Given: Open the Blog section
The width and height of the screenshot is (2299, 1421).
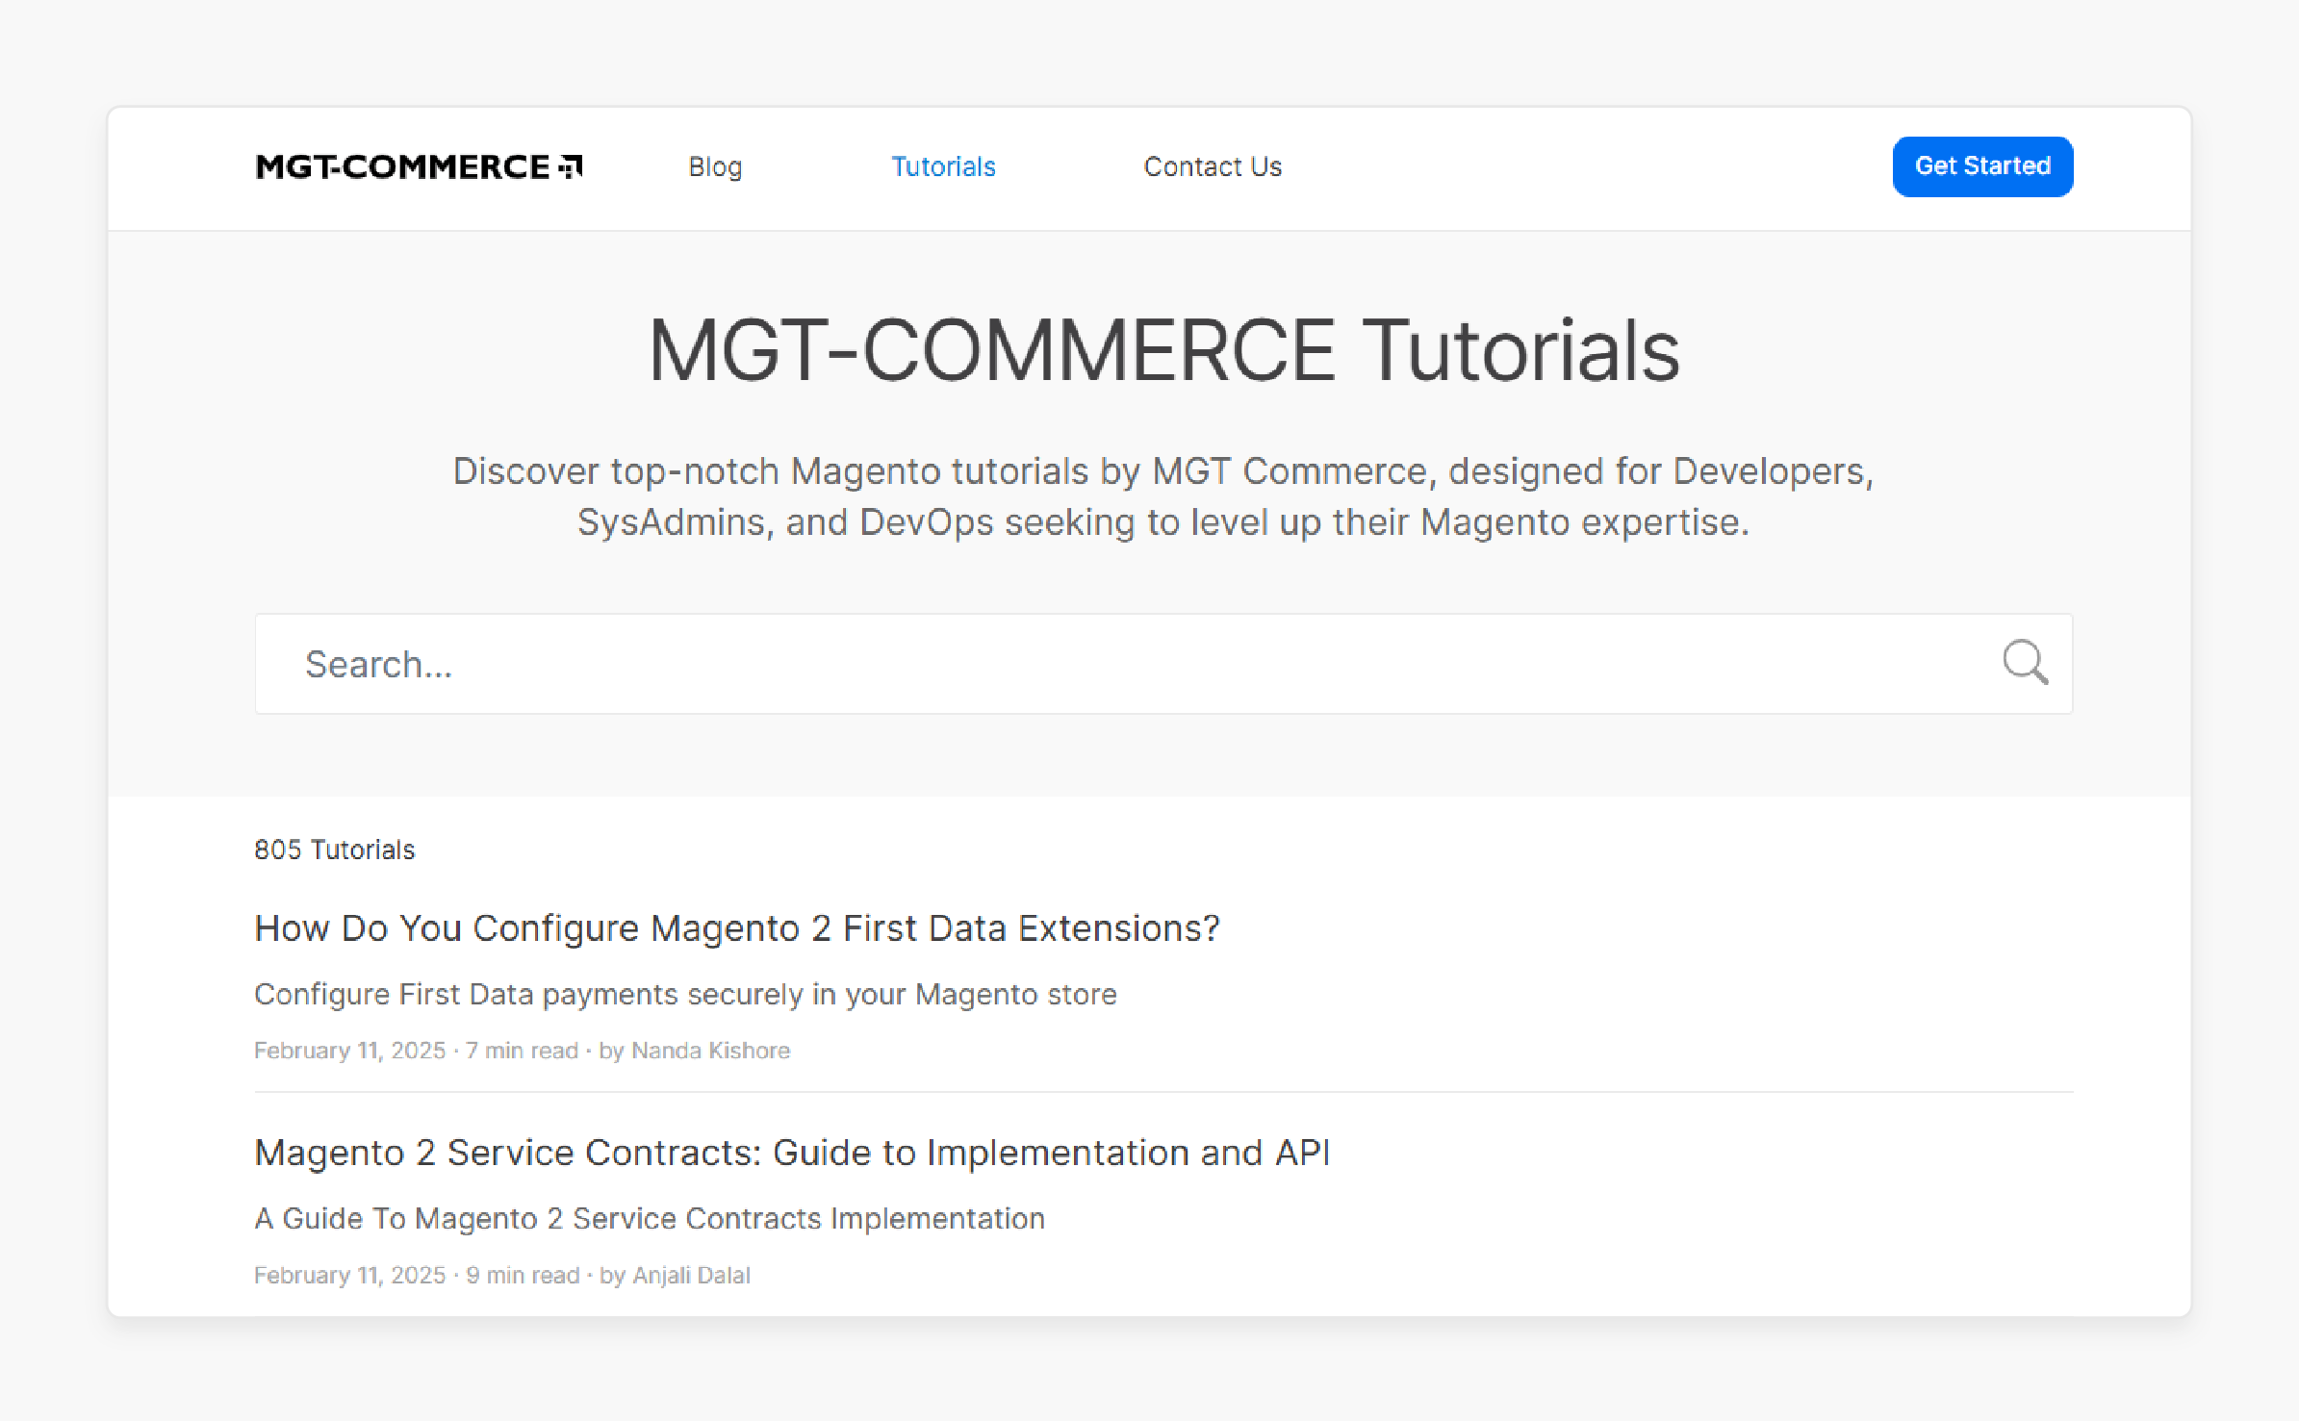Looking at the screenshot, I should 715,166.
